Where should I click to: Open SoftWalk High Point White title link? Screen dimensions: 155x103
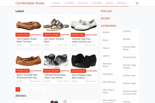coord(82,40)
